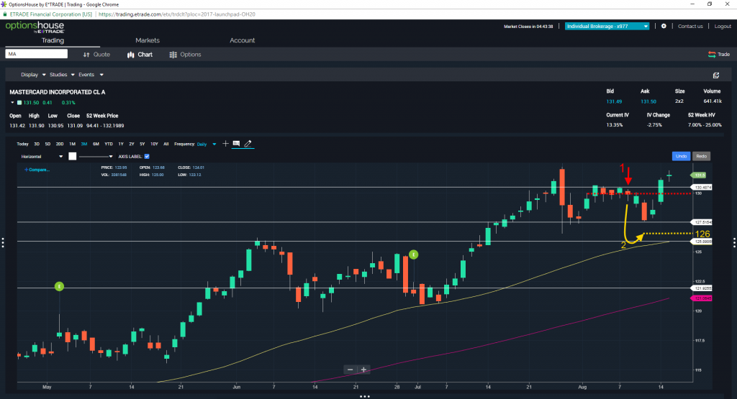Click the MA symbol input field
Viewport: 737px width, 399px height.
click(37, 54)
